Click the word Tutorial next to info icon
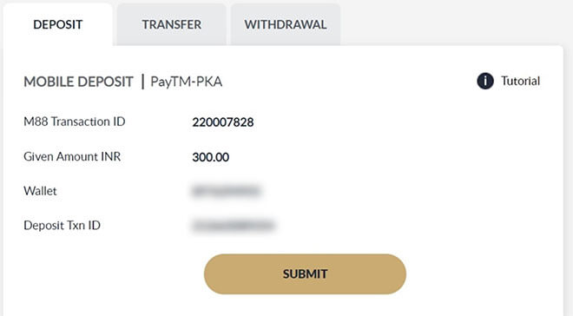The image size is (573, 316). click(520, 81)
